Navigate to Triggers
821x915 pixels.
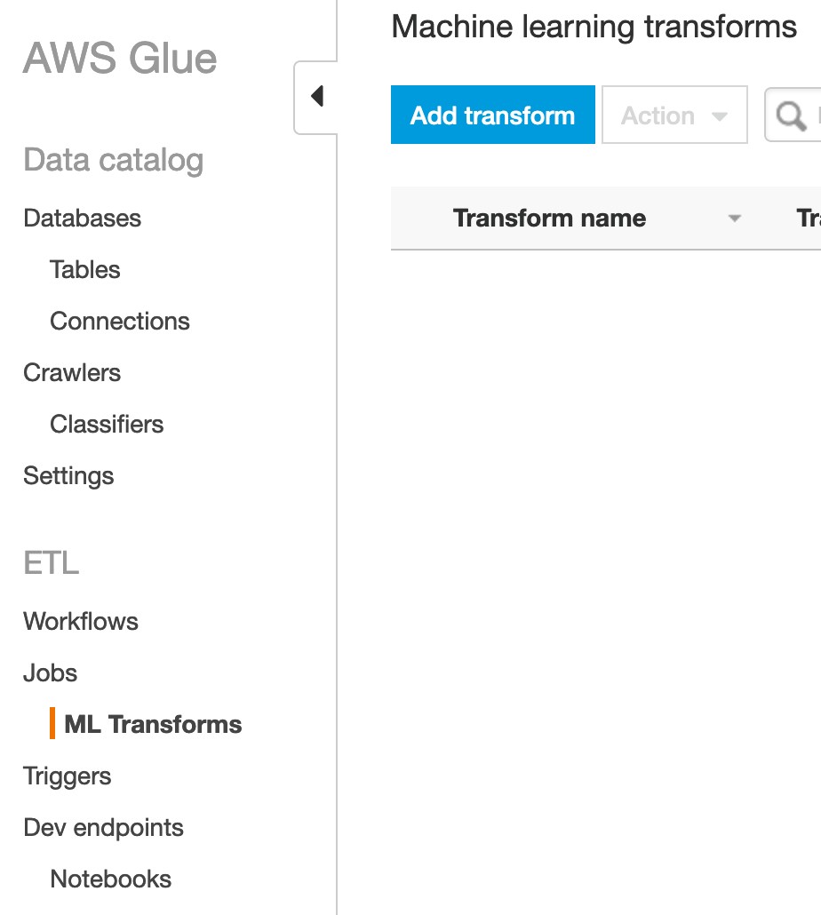[68, 776]
